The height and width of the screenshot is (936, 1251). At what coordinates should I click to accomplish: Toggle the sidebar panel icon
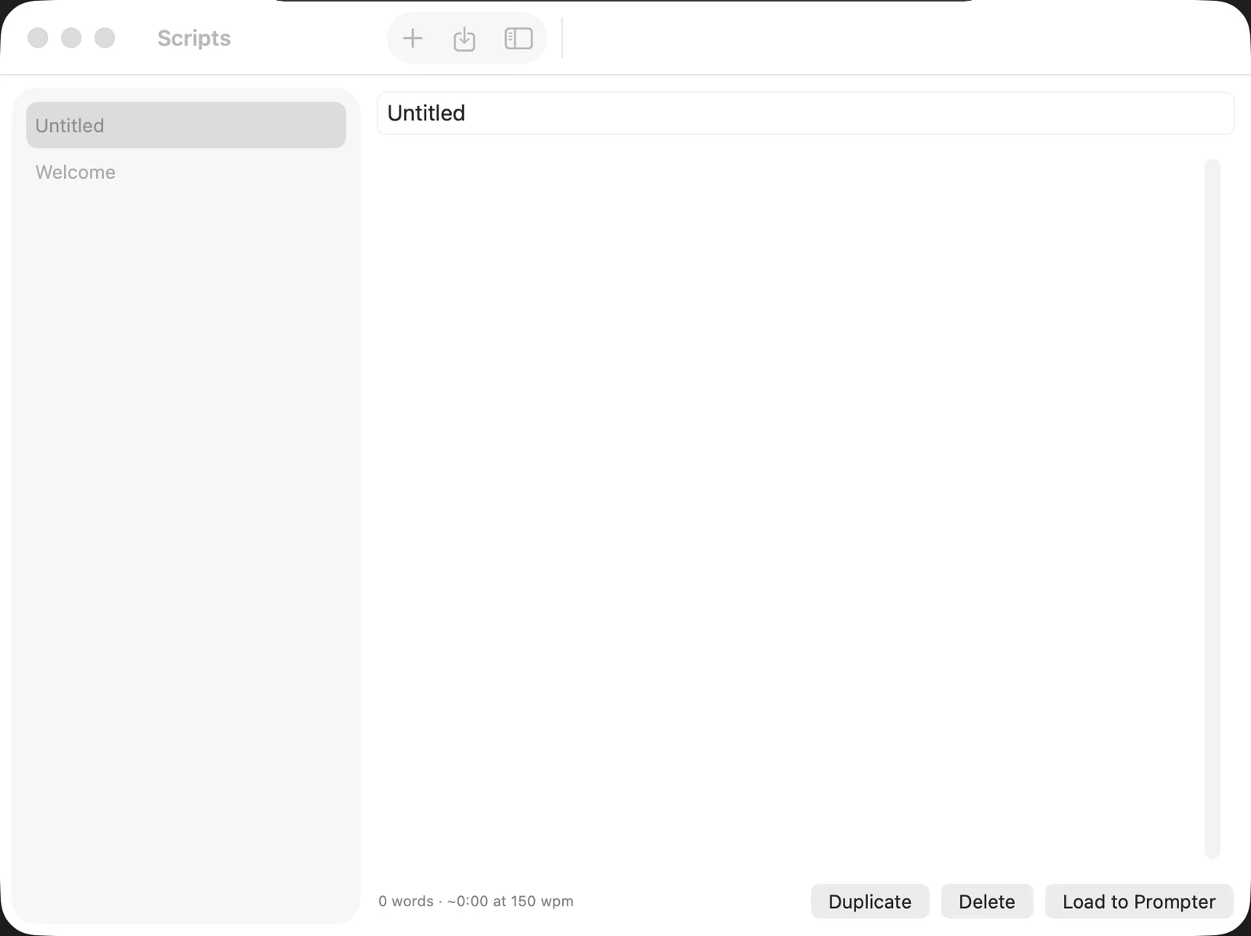(518, 38)
